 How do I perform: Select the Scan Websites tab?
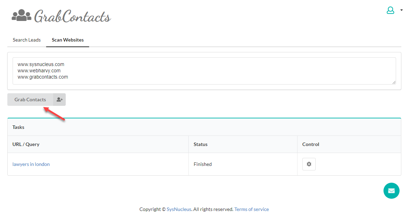[x=67, y=40]
